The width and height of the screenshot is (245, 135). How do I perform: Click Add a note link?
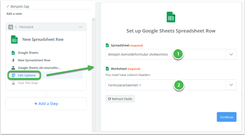pos(14,14)
